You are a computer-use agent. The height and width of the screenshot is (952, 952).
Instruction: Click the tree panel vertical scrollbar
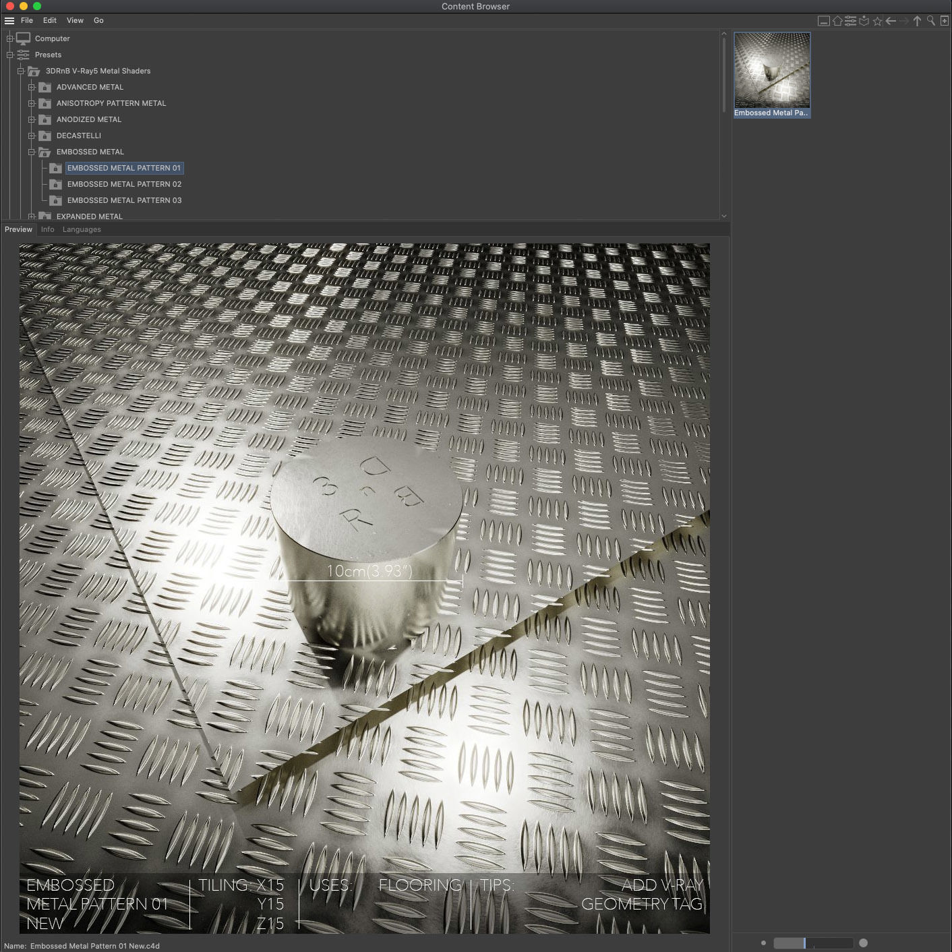click(x=724, y=74)
